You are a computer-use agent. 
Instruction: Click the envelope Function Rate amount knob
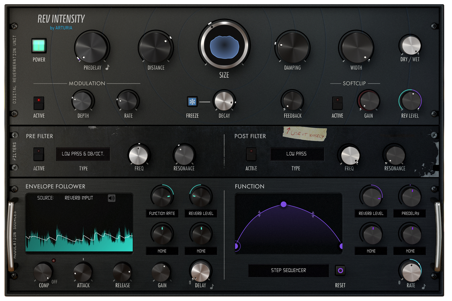click(x=162, y=197)
